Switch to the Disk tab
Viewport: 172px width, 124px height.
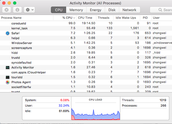click(112, 10)
